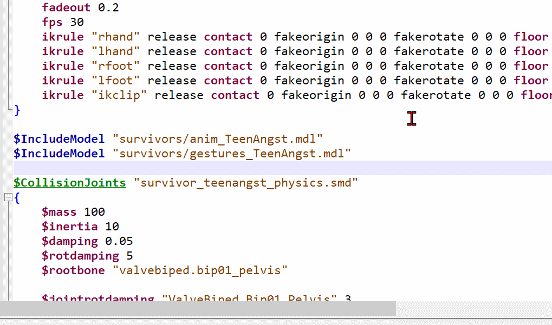The height and width of the screenshot is (325, 552).
Task: Click the "survivors/gestures_TeenAngst.mdl" string
Action: click(x=232, y=154)
